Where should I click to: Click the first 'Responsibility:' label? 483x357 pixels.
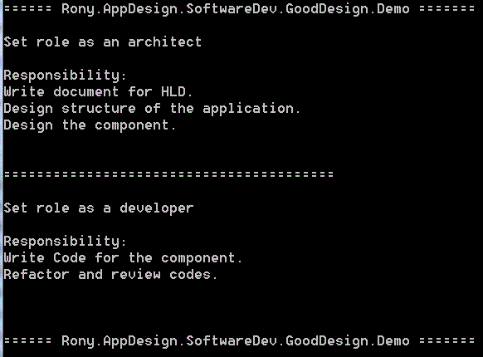65,76
